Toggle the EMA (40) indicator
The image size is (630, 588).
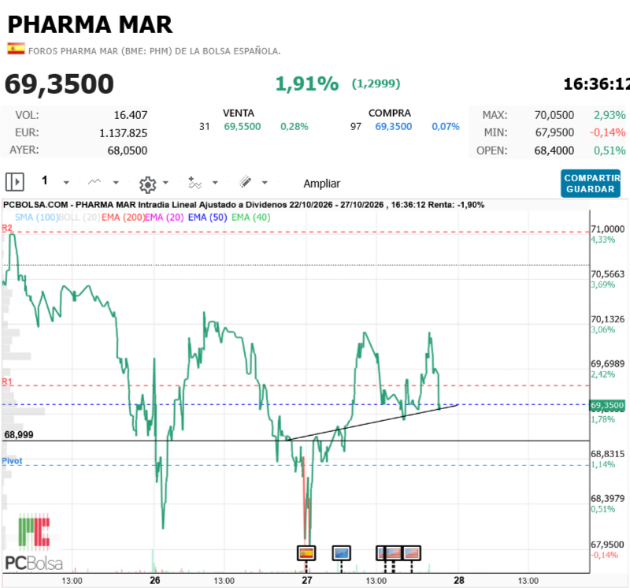coord(250,218)
